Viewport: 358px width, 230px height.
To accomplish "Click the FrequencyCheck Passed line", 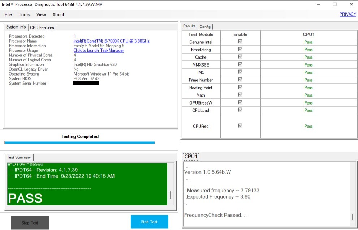I will pos(215,215).
